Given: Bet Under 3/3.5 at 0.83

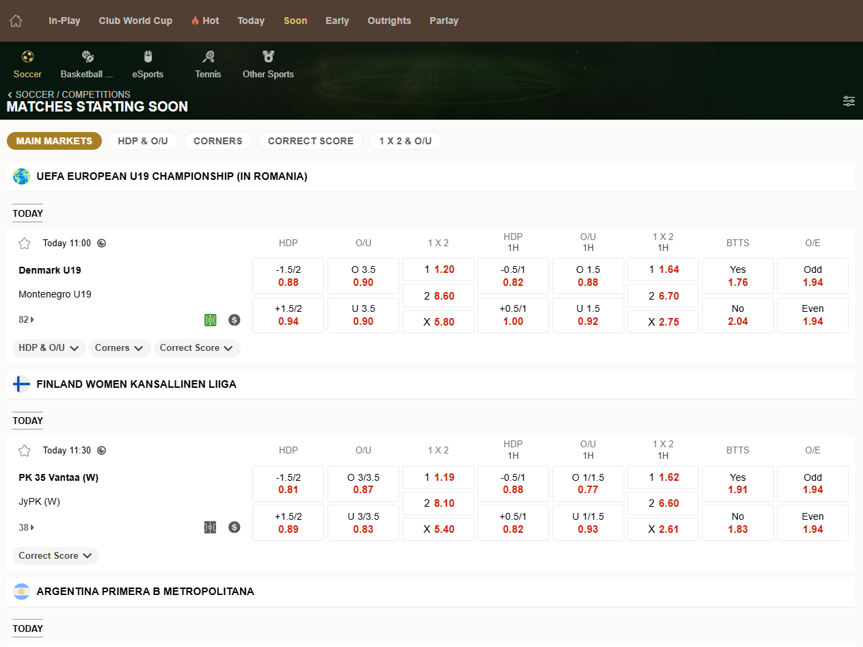Looking at the screenshot, I should pos(363,523).
